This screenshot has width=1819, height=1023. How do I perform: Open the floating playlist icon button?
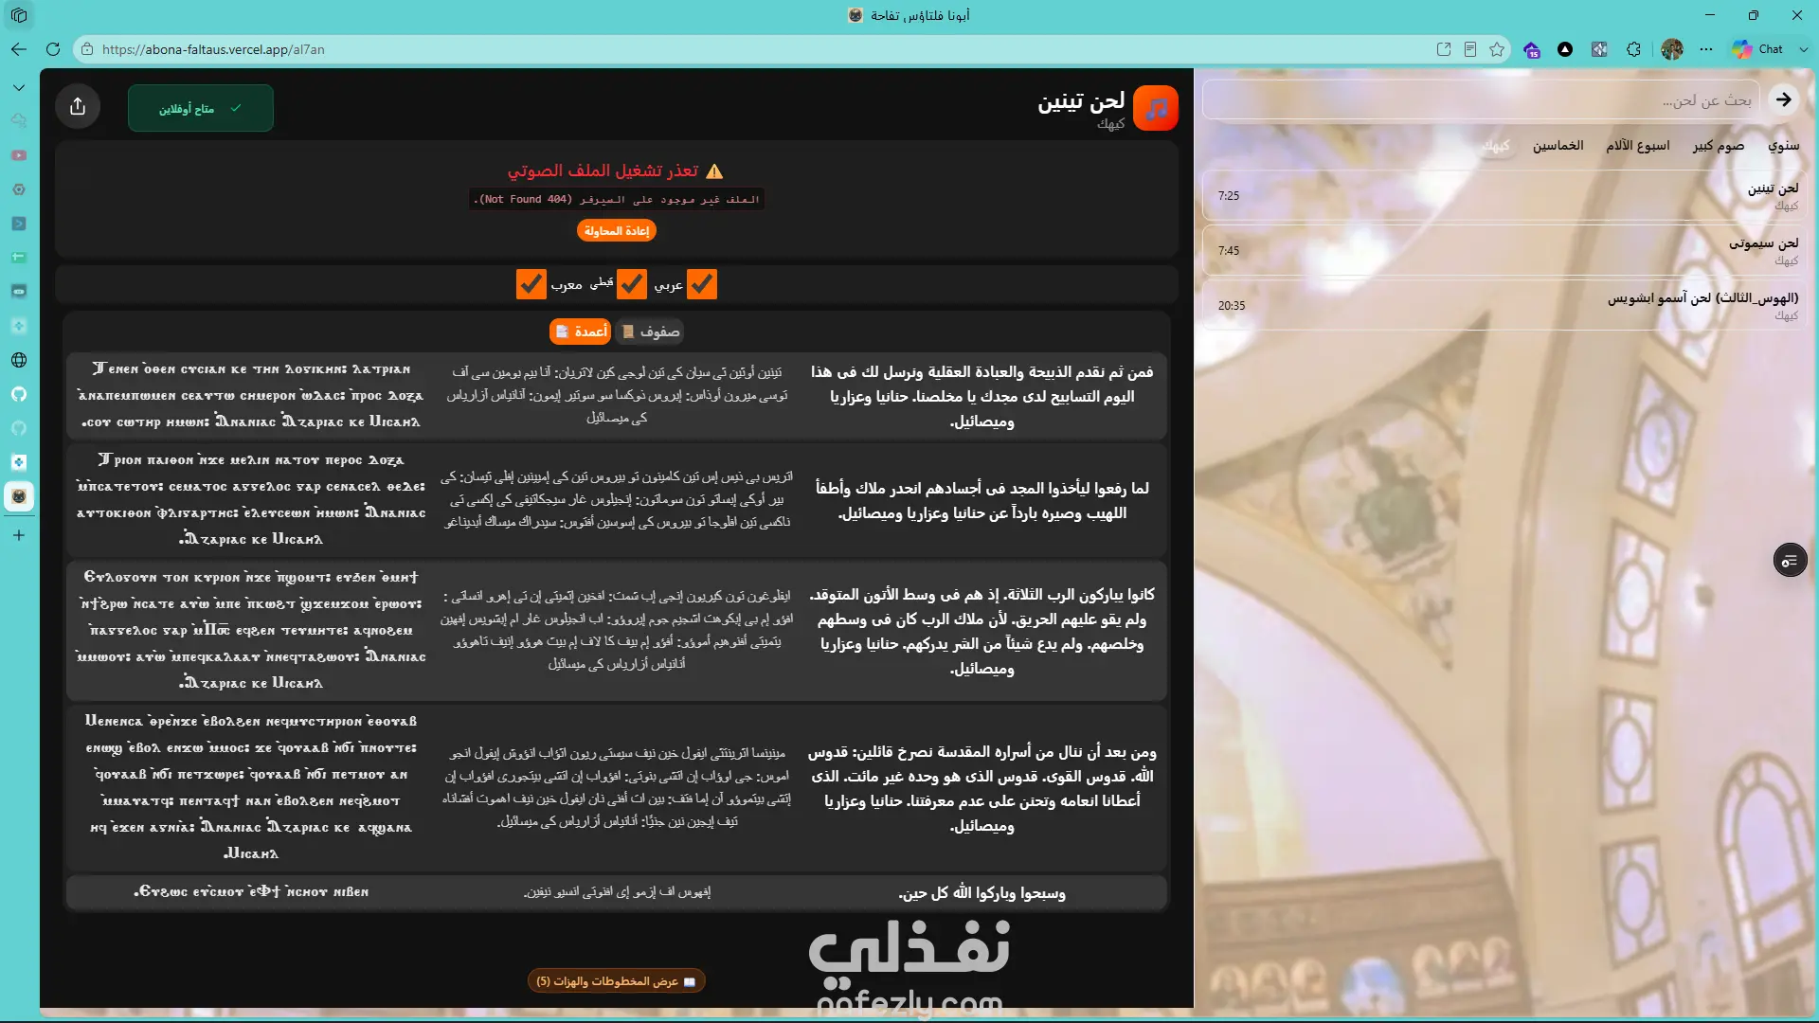click(x=1790, y=561)
